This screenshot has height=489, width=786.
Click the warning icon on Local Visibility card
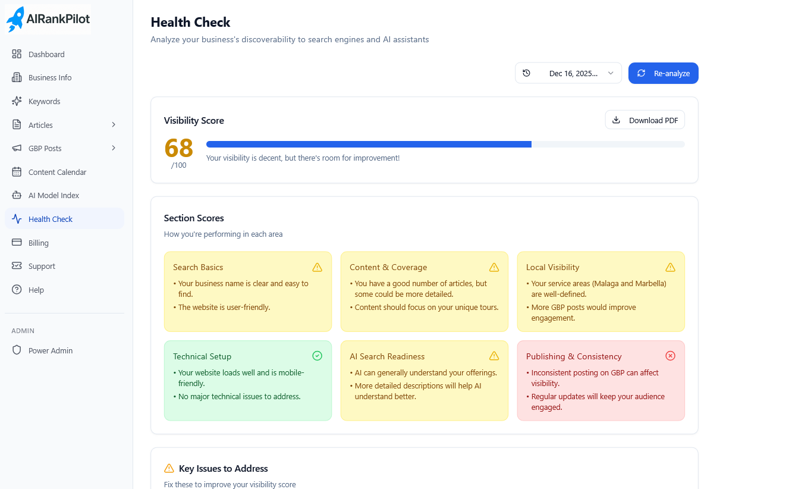pyautogui.click(x=671, y=267)
